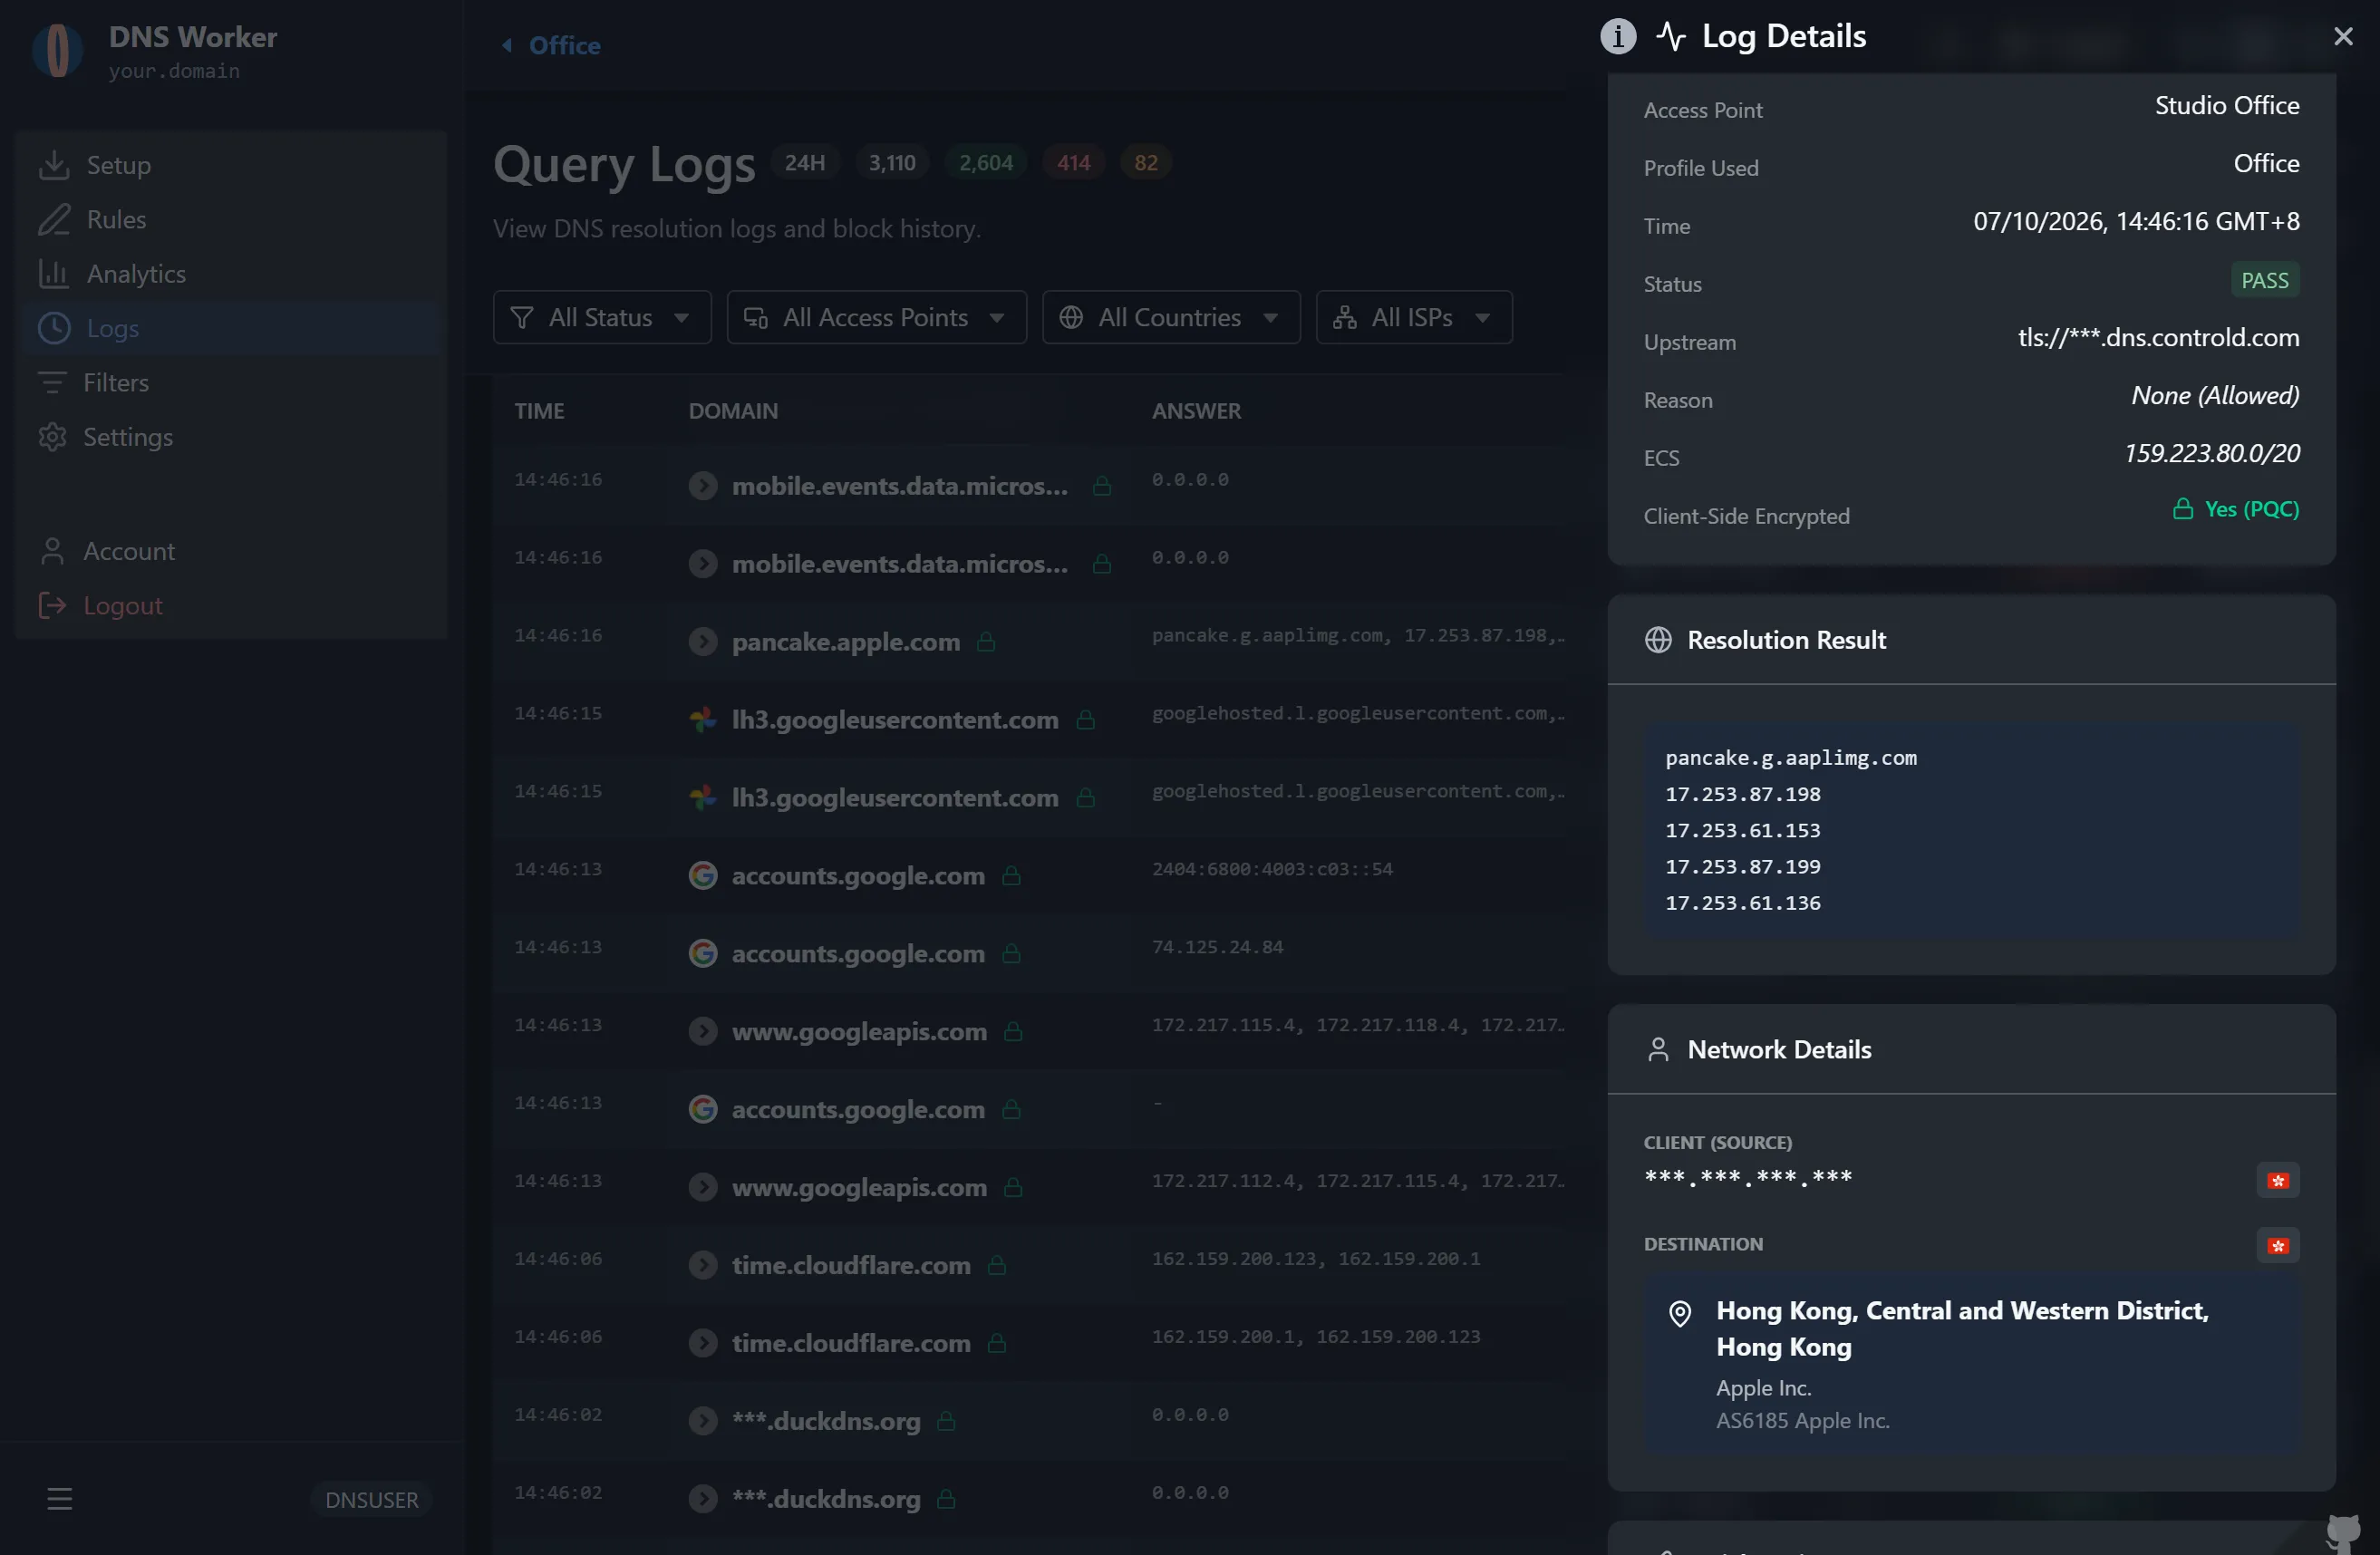Click pancake.g.aaplimg.com in Resolution Result
The height and width of the screenshot is (1555, 2380).
1791,758
